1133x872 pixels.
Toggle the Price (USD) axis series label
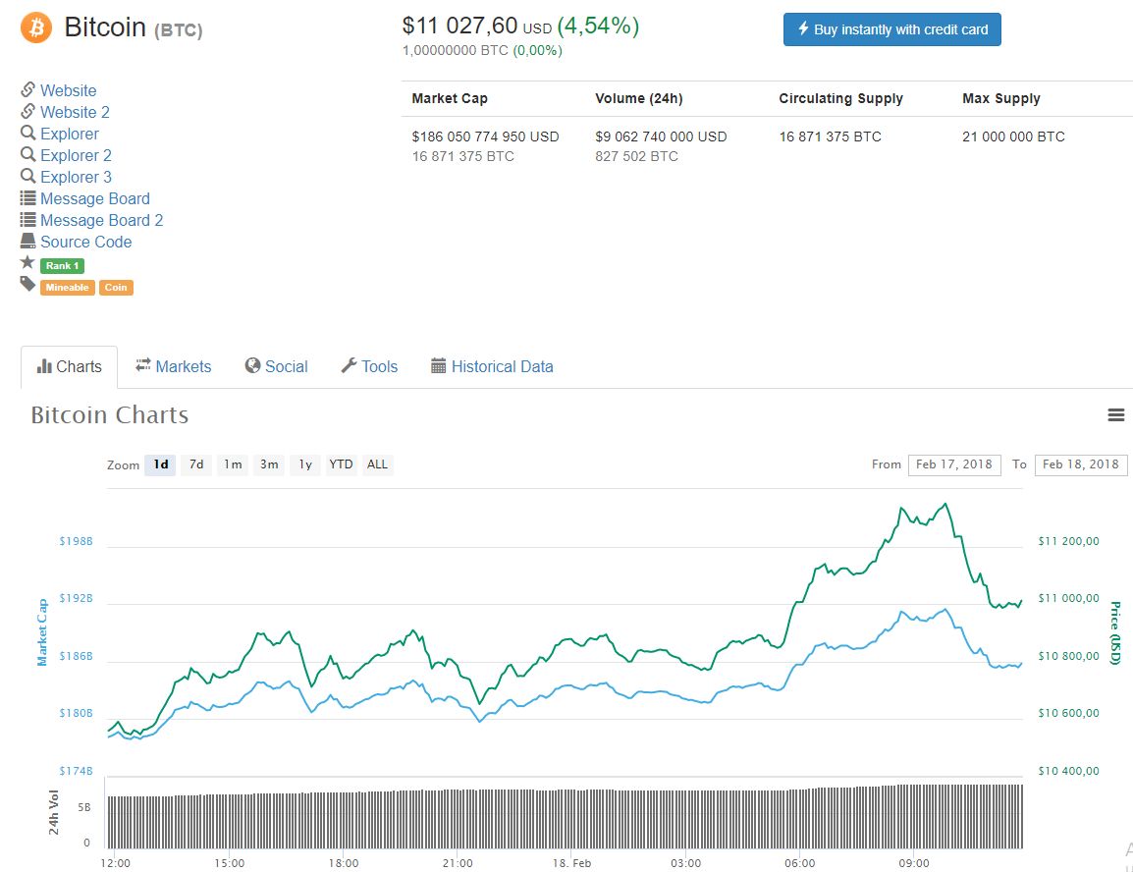(x=1115, y=632)
